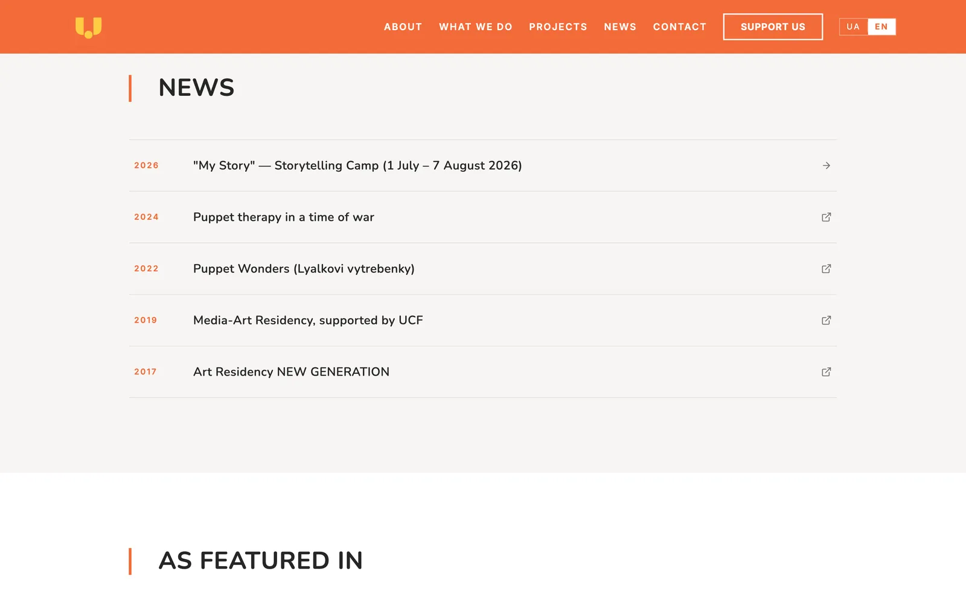This screenshot has height=603, width=966.
Task: Go to What We Do section
Action: coord(475,27)
